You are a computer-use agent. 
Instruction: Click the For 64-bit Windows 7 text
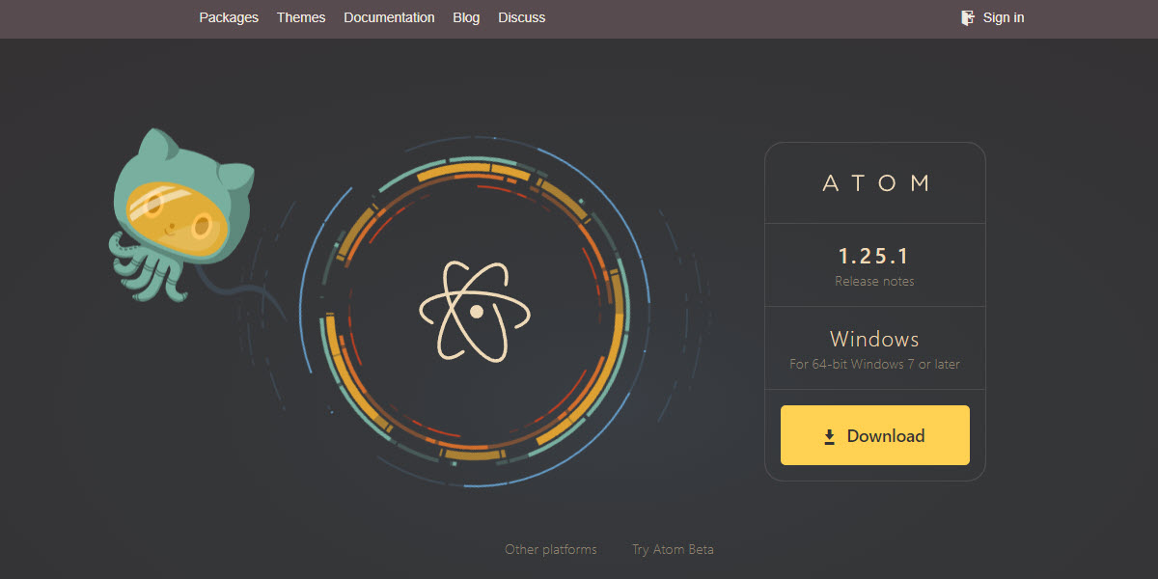click(874, 364)
